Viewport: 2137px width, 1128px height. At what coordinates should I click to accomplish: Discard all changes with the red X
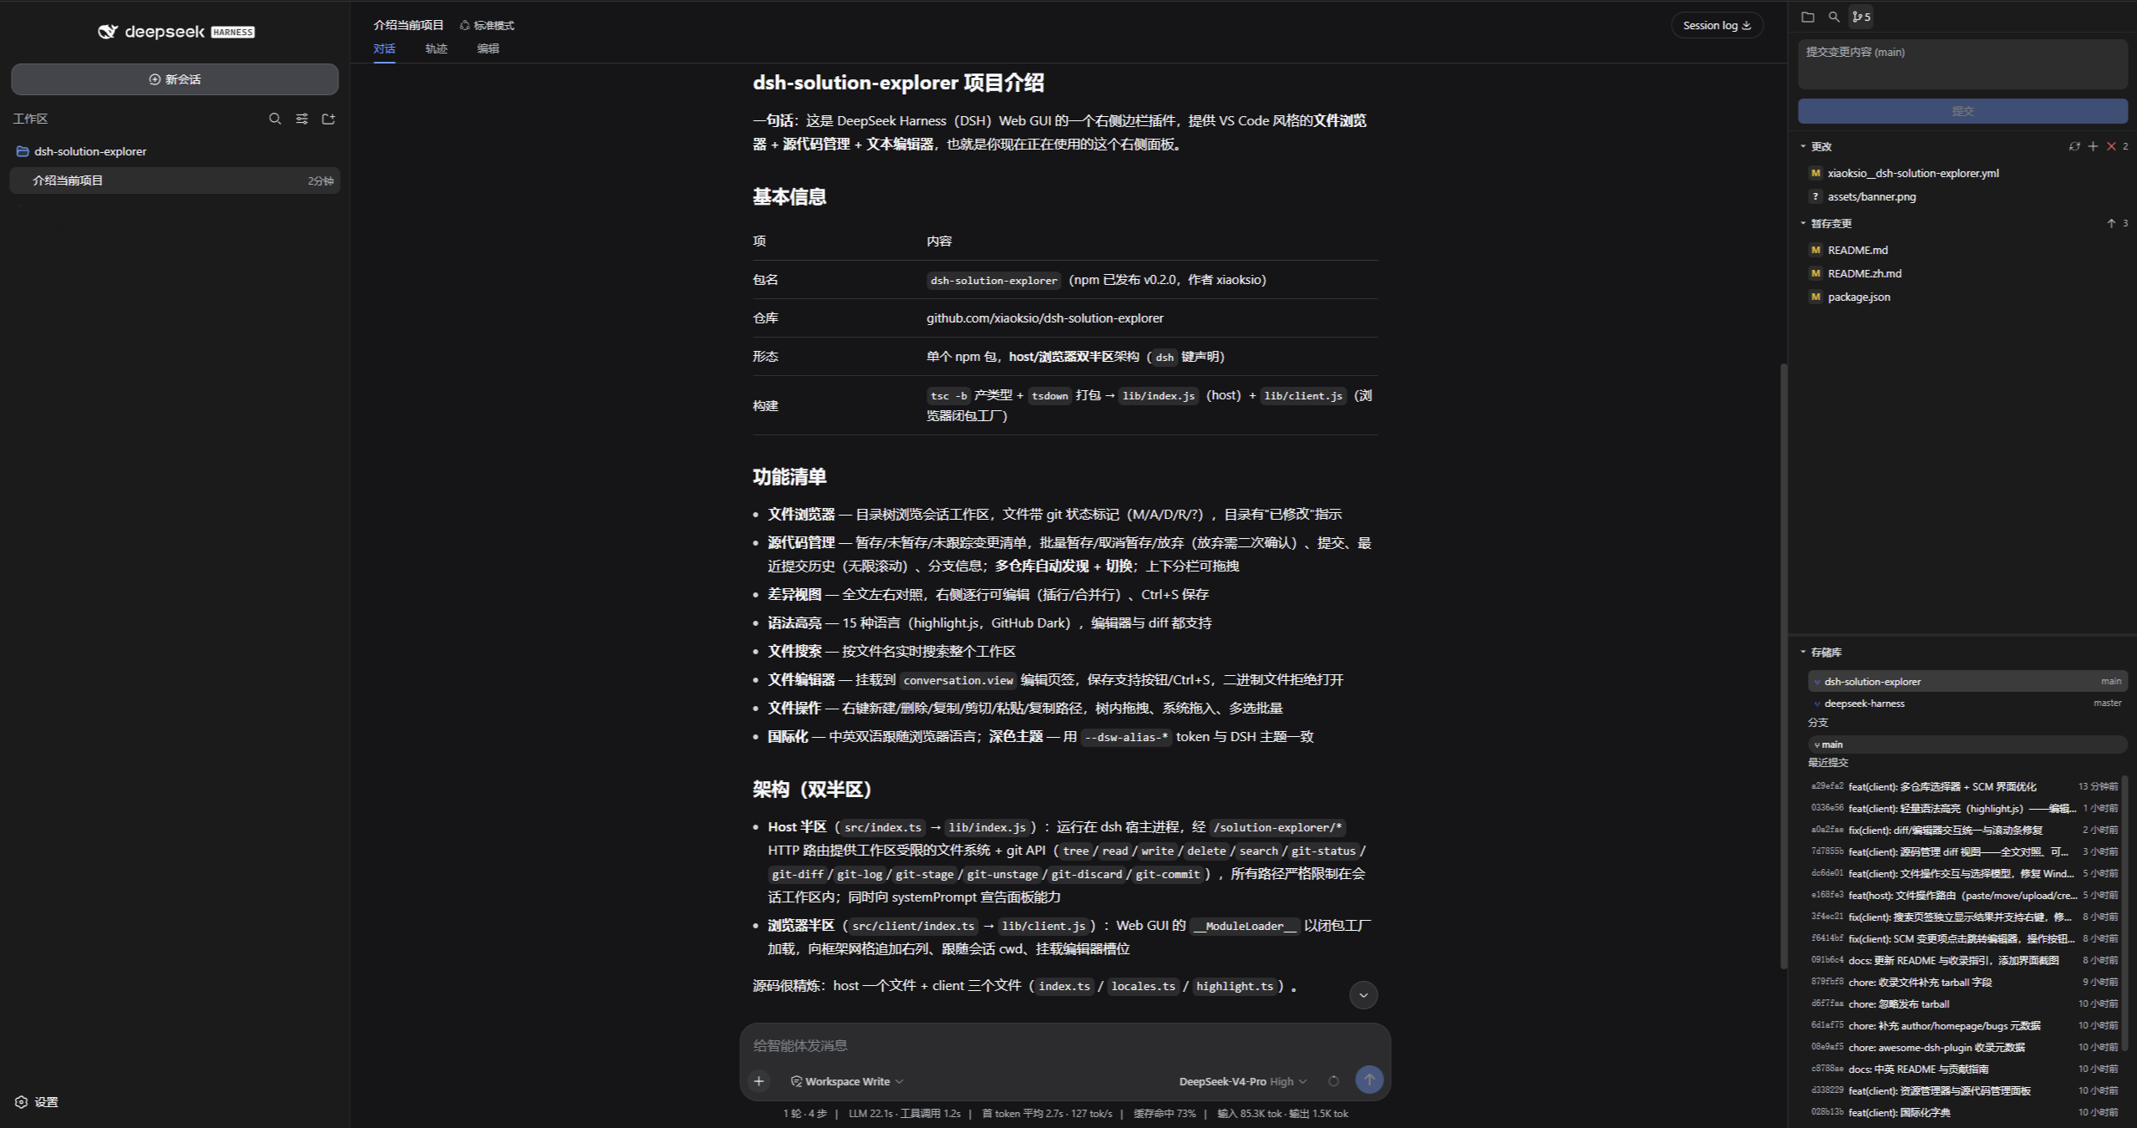(2111, 146)
